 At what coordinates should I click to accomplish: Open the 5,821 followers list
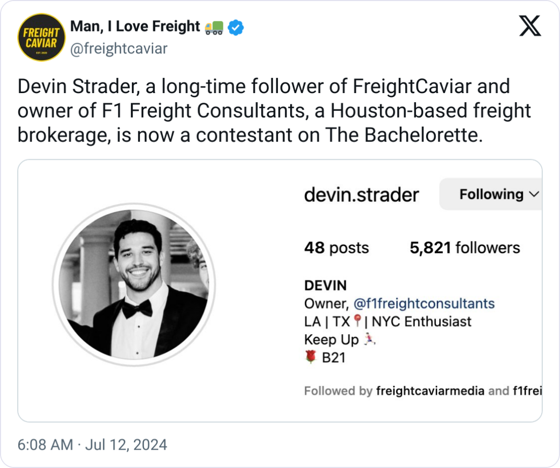(x=464, y=248)
